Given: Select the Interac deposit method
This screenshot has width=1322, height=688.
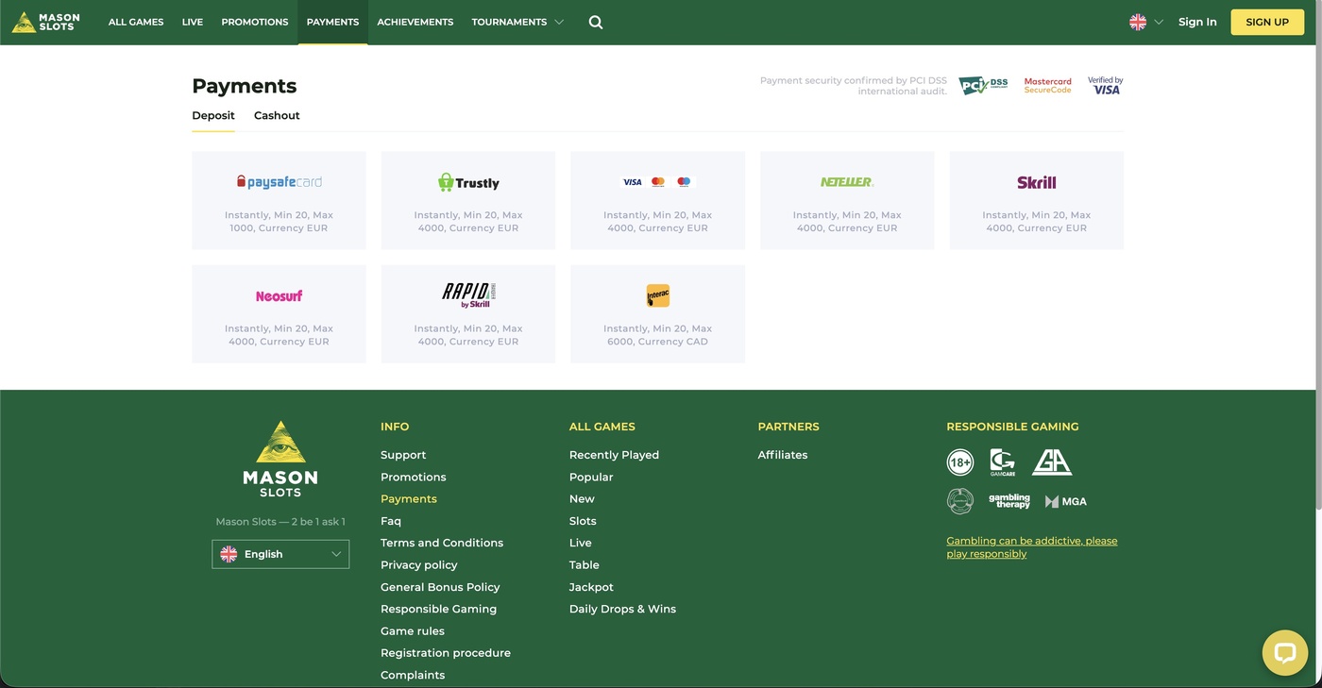Looking at the screenshot, I should coord(657,313).
